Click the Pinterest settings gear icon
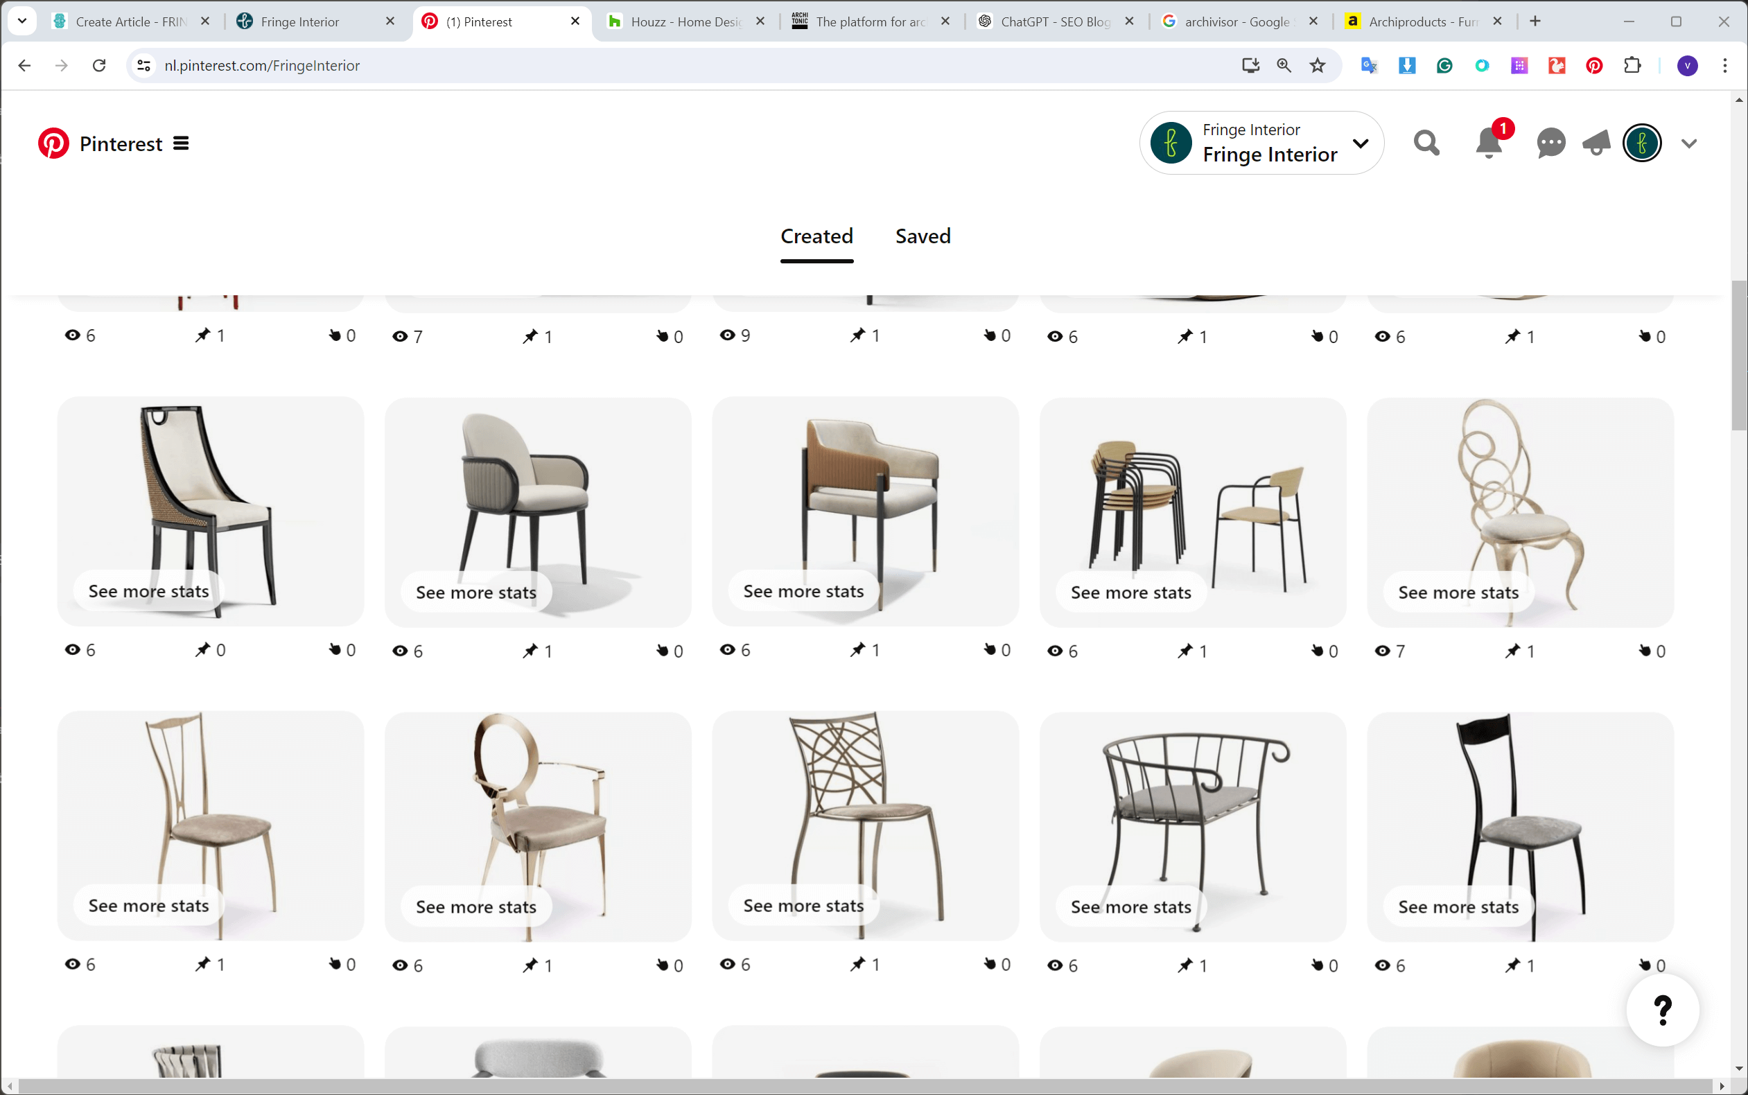 click(x=1688, y=144)
